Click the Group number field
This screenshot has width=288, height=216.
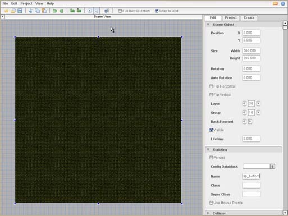tap(251, 112)
